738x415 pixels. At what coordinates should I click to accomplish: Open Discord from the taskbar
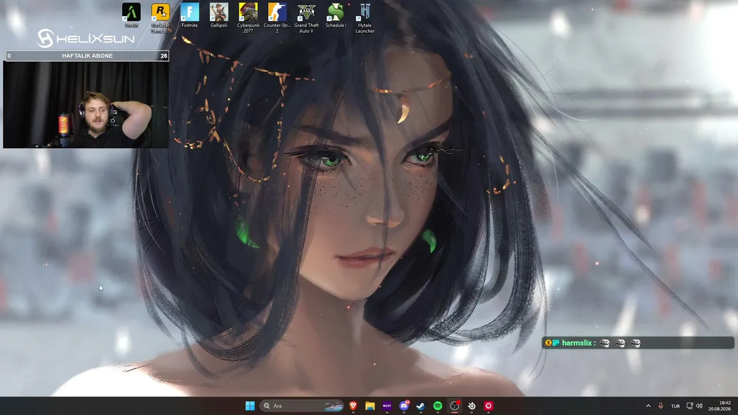tap(404, 406)
